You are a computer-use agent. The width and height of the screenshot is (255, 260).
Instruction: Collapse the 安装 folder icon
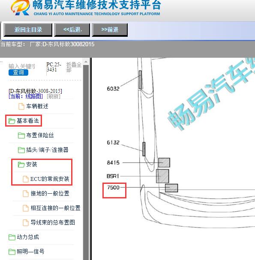(x=21, y=165)
